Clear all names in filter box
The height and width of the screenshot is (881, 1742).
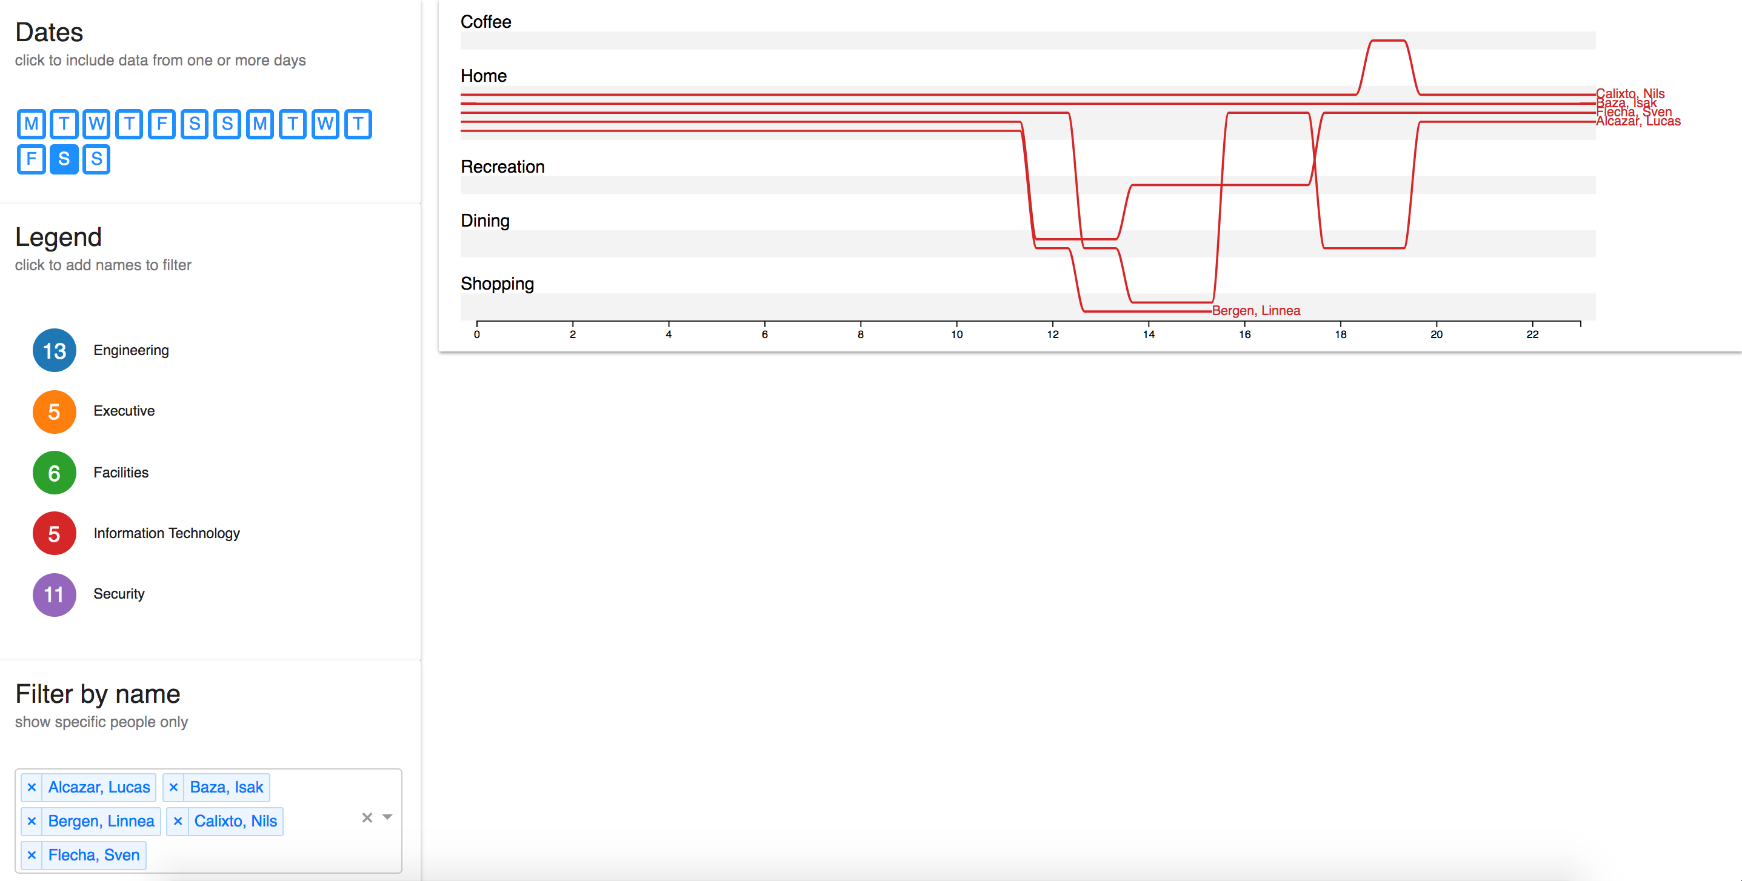click(367, 817)
